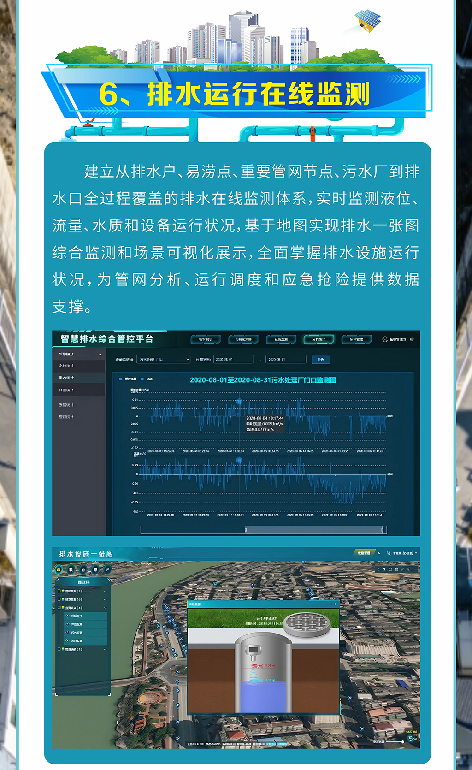
Task: Click the start date field 2020-08-01
Action: (234, 359)
